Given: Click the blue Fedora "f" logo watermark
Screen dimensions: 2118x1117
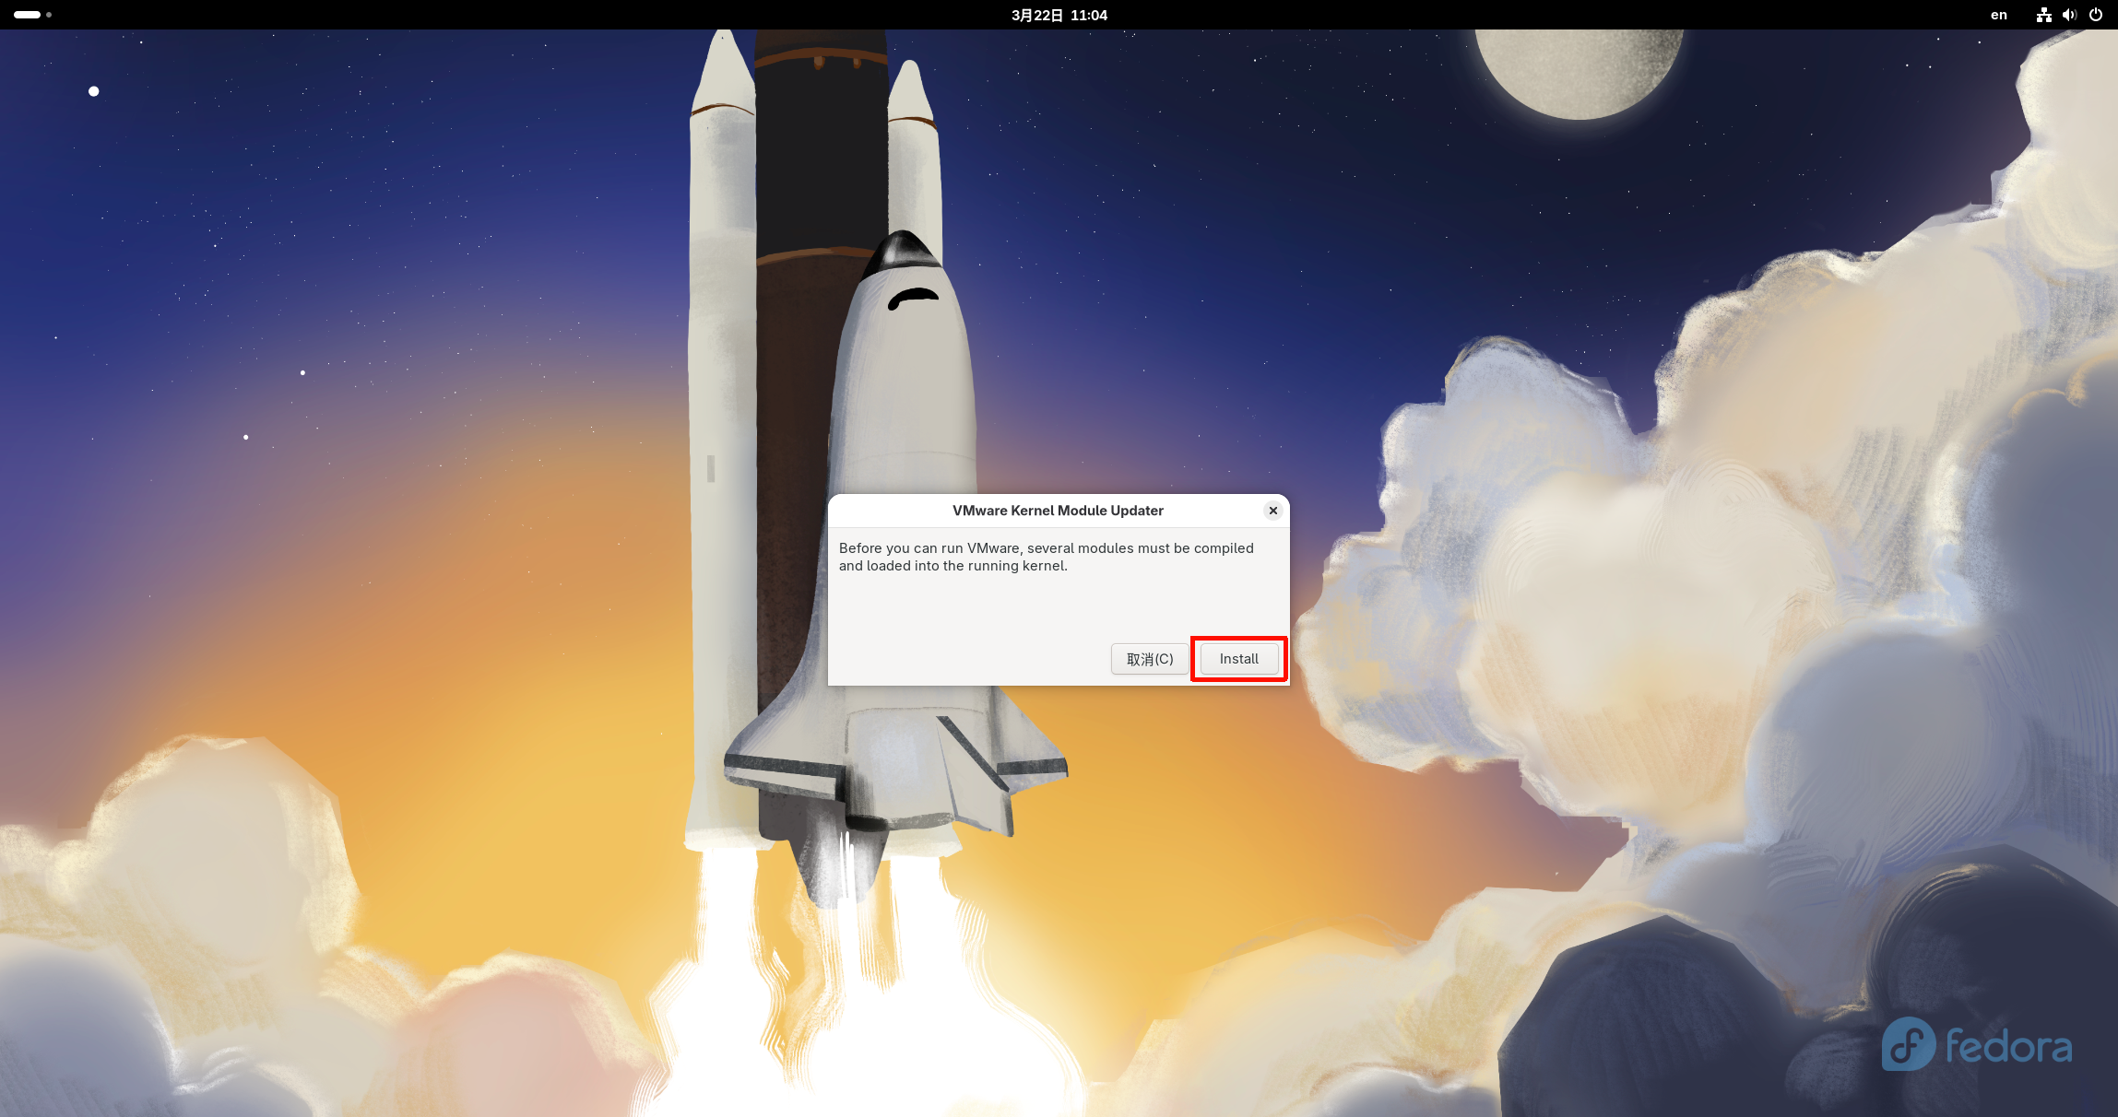Looking at the screenshot, I should (1908, 1044).
